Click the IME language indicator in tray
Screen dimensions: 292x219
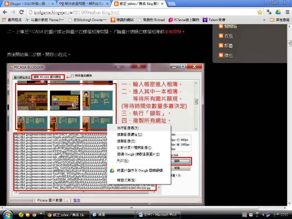245,215
